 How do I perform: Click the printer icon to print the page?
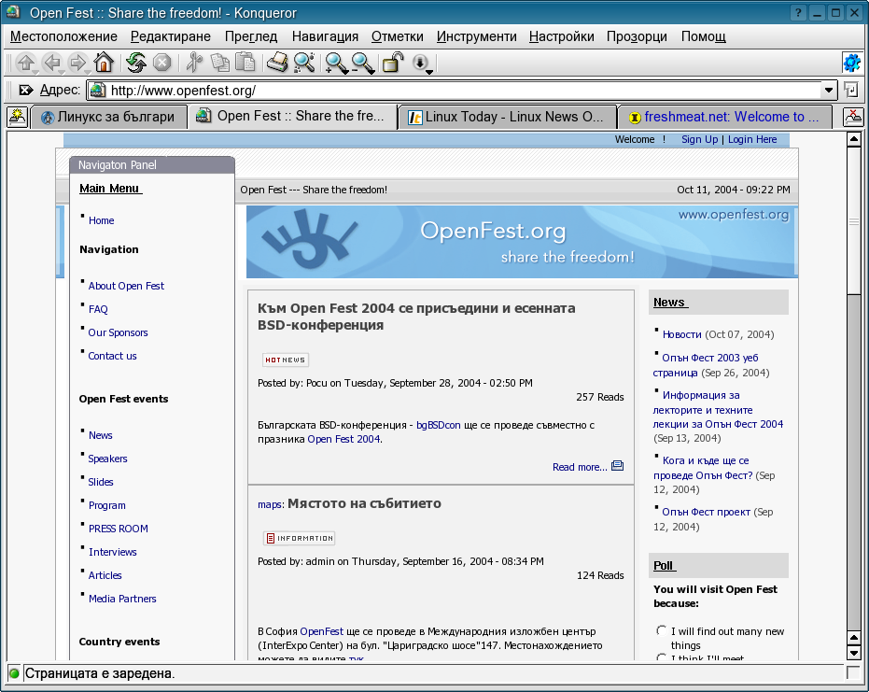[x=277, y=63]
